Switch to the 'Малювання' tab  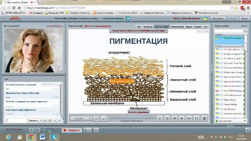177,27
